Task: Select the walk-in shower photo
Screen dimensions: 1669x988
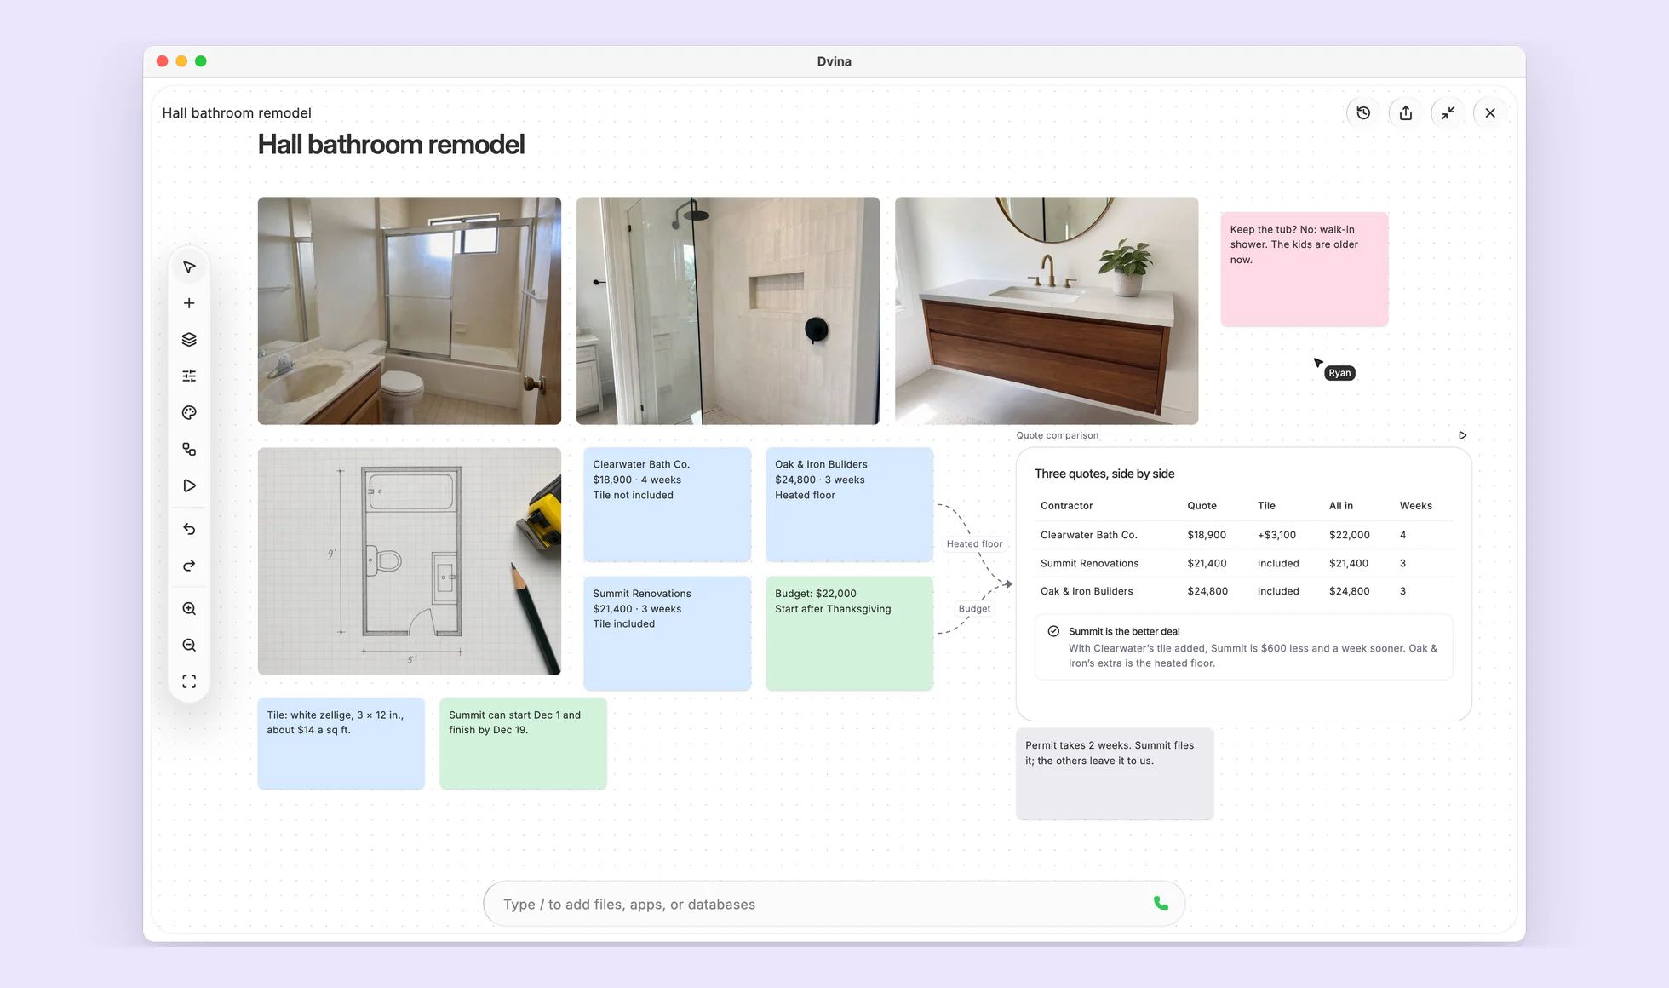Action: [728, 311]
